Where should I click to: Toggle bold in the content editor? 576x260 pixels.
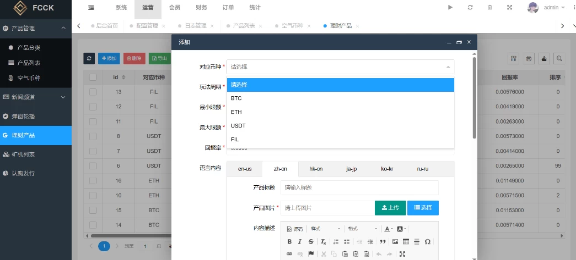[289, 242]
